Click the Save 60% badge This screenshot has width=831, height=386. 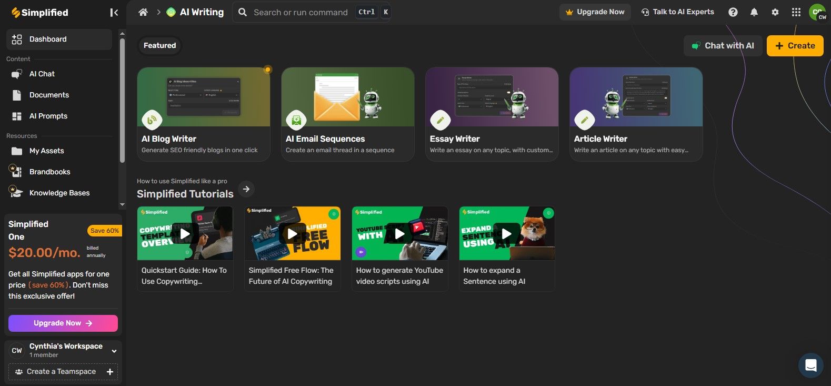tap(104, 231)
